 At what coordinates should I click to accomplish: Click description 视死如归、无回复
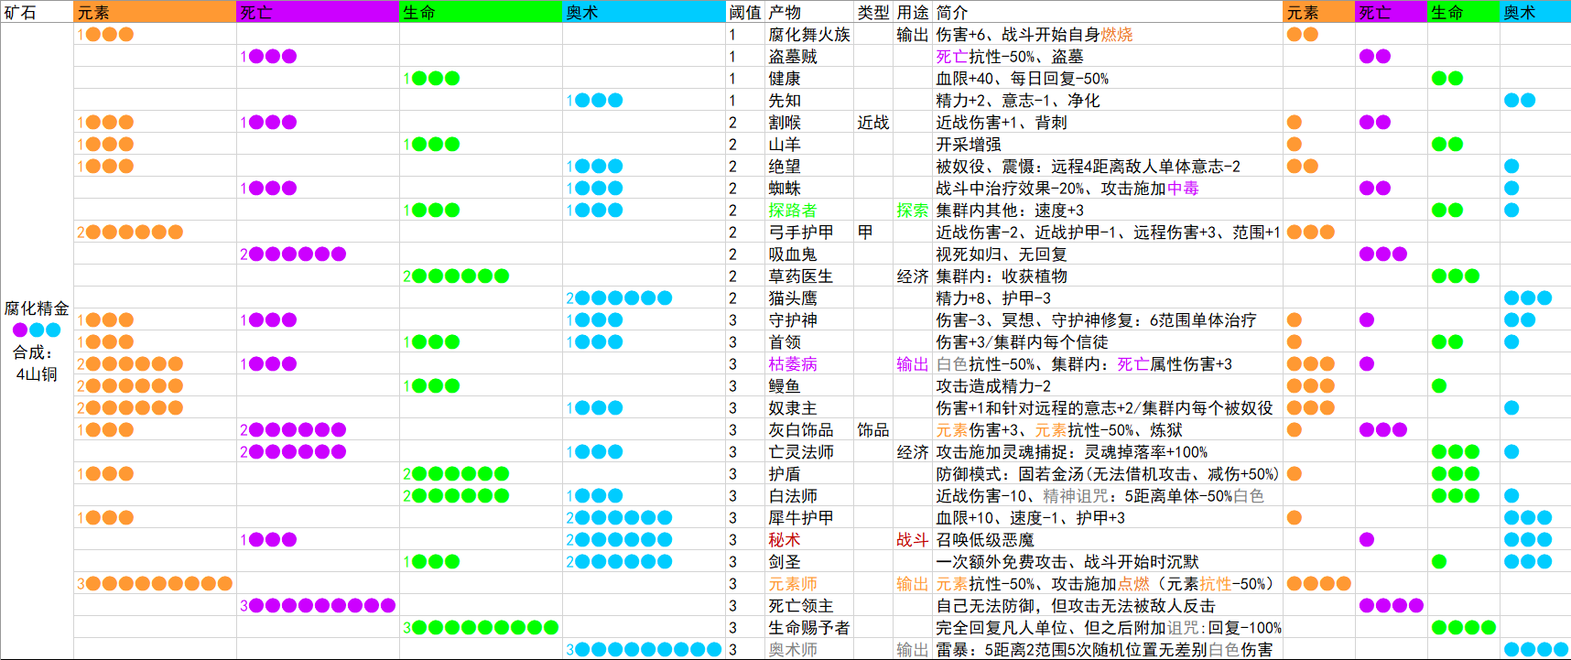pyautogui.click(x=1002, y=254)
